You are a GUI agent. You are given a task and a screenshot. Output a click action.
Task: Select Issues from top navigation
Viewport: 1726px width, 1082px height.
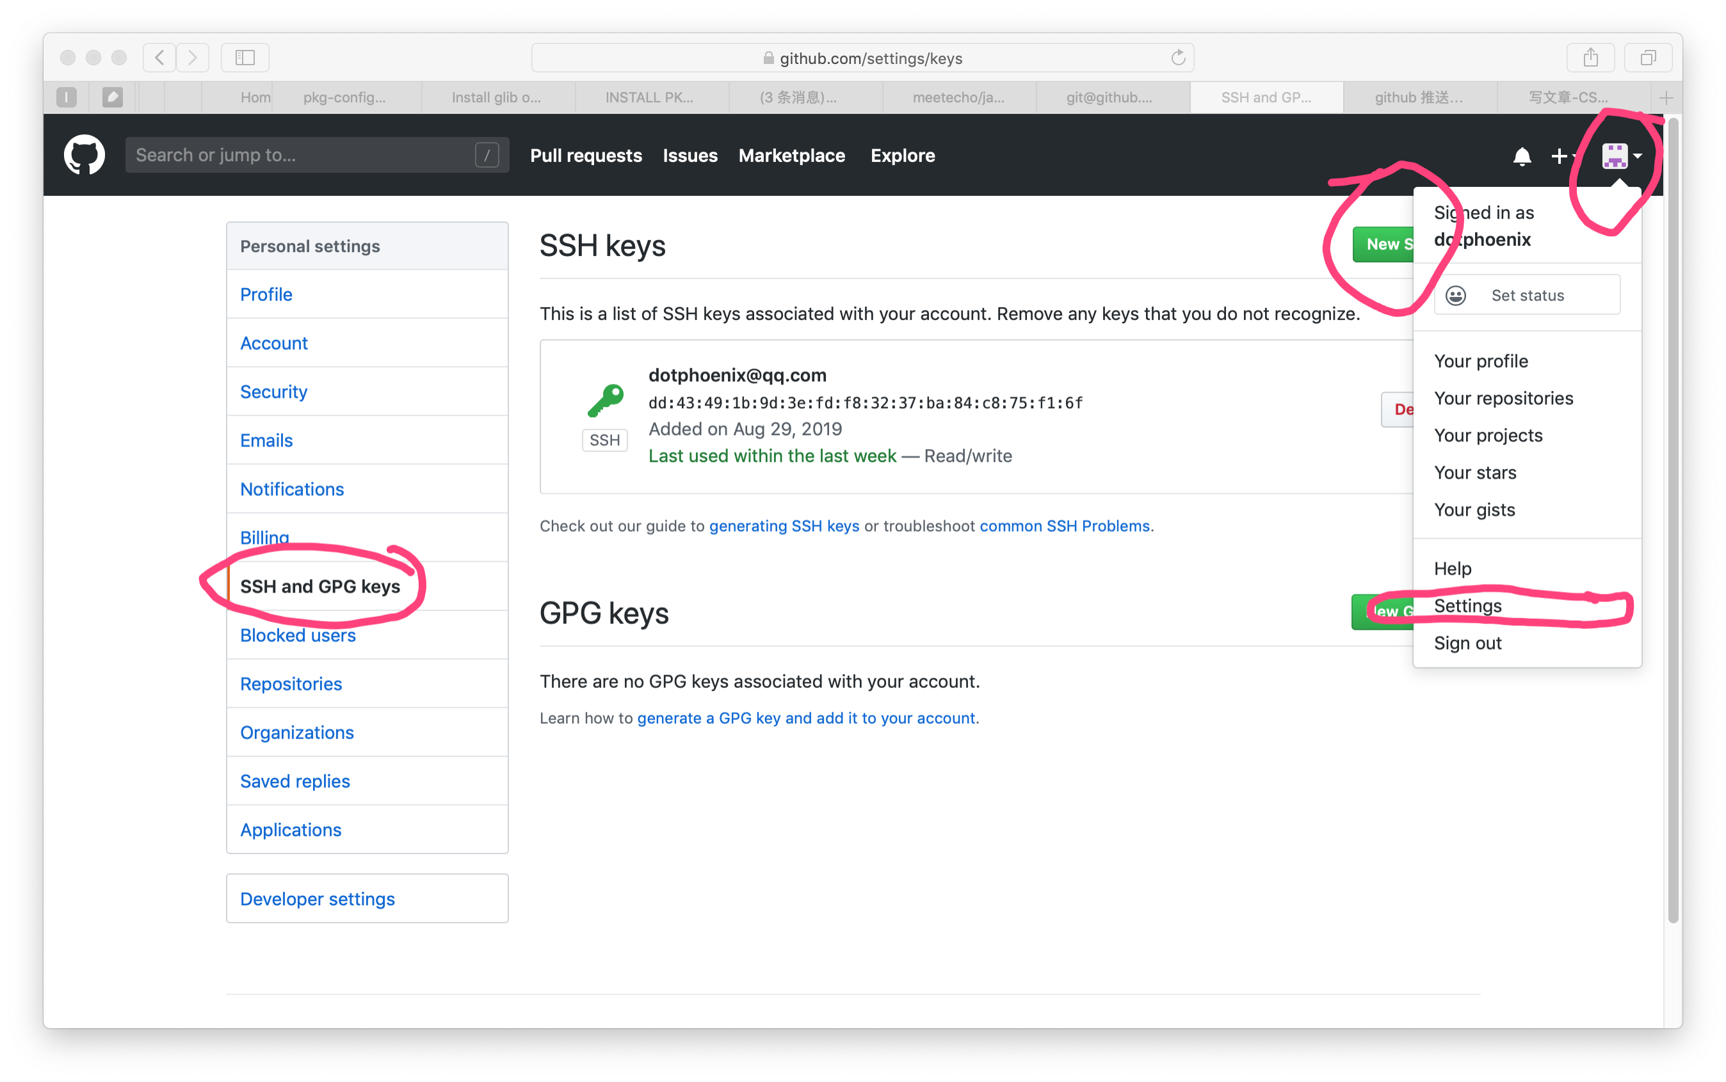(691, 155)
